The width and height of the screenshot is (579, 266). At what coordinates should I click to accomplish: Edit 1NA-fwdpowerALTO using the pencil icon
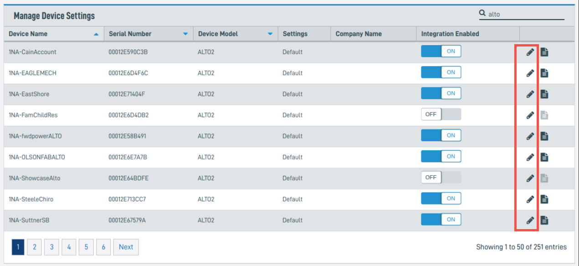pyautogui.click(x=530, y=136)
